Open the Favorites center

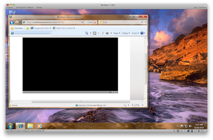point(17,28)
